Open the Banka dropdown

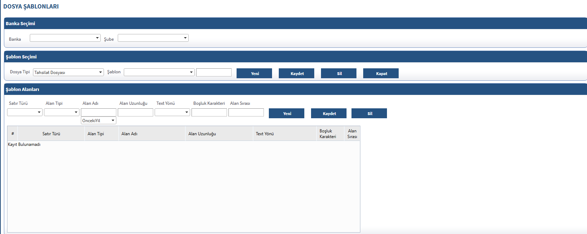65,38
